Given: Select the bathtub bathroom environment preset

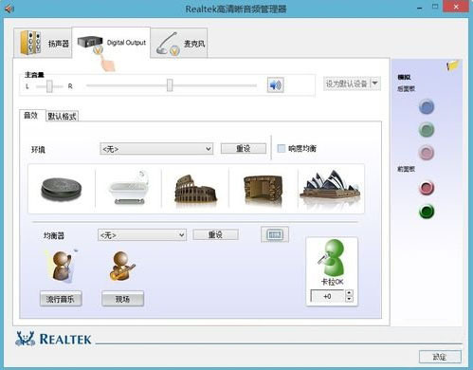Looking at the screenshot, I should tap(129, 188).
